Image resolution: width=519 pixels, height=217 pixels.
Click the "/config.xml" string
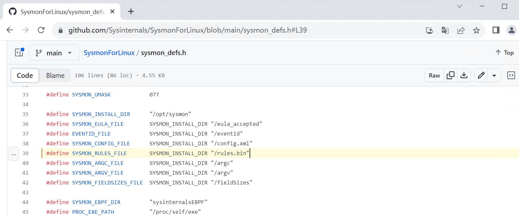tap(232, 144)
